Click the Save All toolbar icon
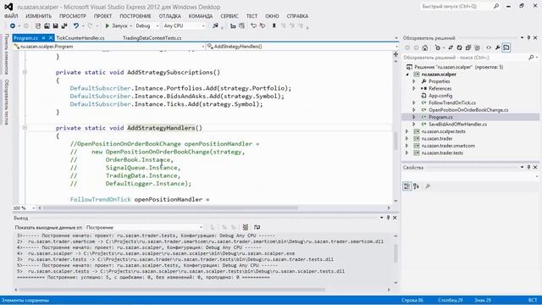This screenshot has width=542, height=305. 64,26
